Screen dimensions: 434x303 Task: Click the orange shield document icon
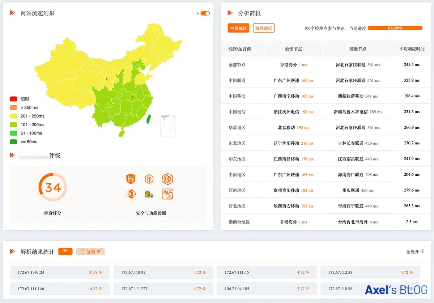[131, 179]
